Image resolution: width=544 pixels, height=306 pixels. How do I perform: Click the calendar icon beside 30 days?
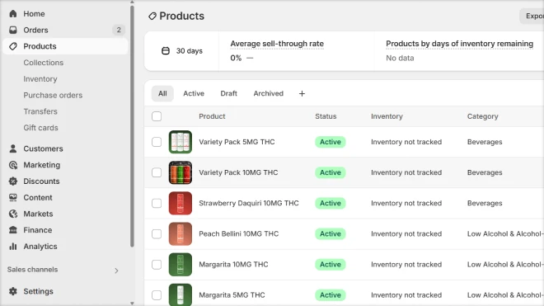pyautogui.click(x=166, y=50)
